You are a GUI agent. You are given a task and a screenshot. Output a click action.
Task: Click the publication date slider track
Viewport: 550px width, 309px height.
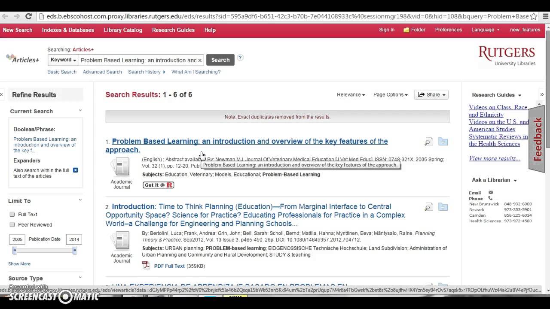tap(45, 250)
